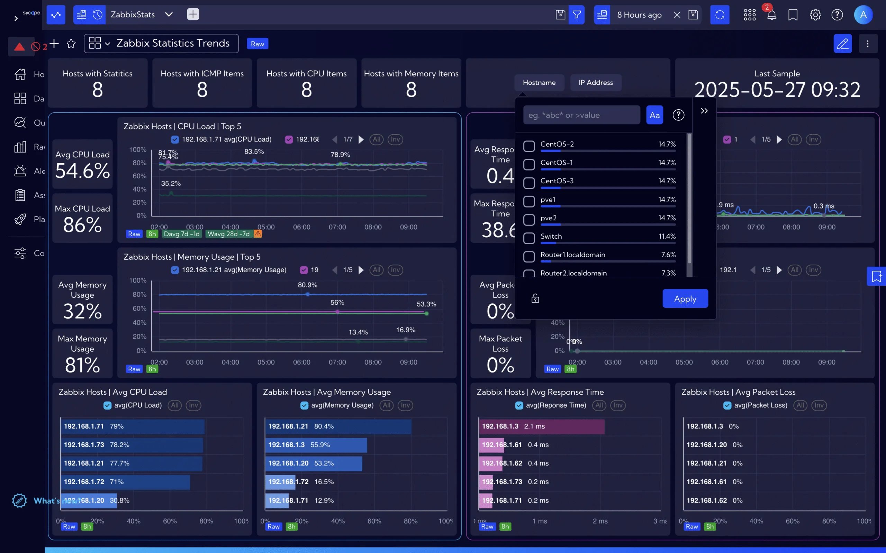Viewport: 886px width, 553px height.
Task: Toggle the filter lock icon
Action: [x=535, y=298]
